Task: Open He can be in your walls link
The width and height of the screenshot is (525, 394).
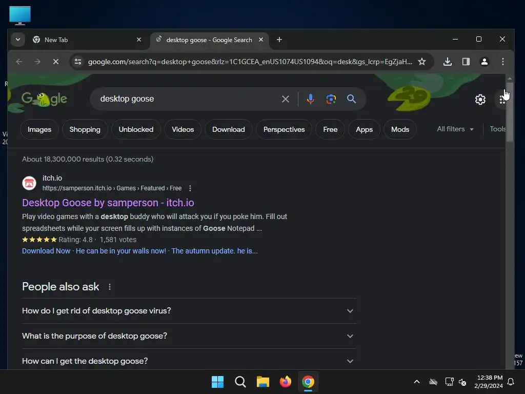Action: (x=121, y=251)
